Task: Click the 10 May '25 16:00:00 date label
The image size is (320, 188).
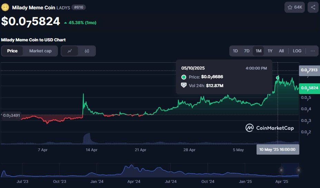Action: coord(278,149)
